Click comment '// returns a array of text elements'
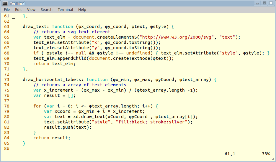The height and width of the screenshot is (162, 276). [80, 85]
